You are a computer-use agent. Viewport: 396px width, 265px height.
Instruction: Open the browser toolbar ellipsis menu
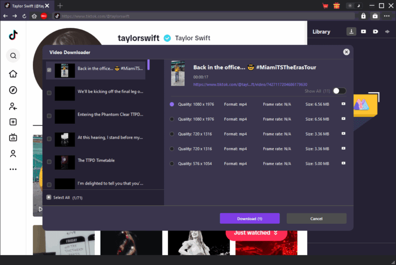pos(386,16)
